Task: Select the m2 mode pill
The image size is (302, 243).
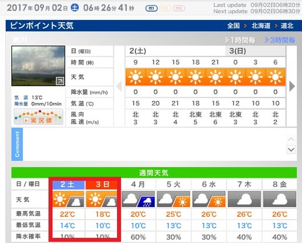Action: (165, 8)
